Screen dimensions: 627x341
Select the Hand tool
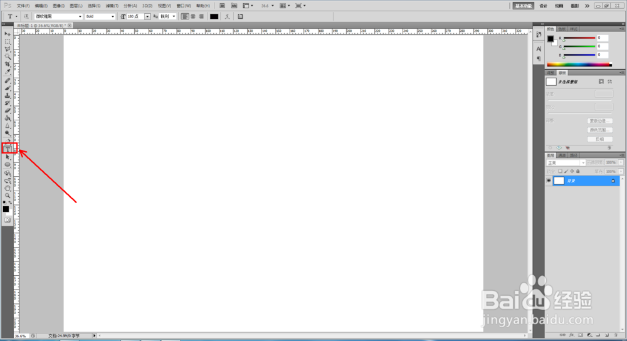tap(7, 188)
